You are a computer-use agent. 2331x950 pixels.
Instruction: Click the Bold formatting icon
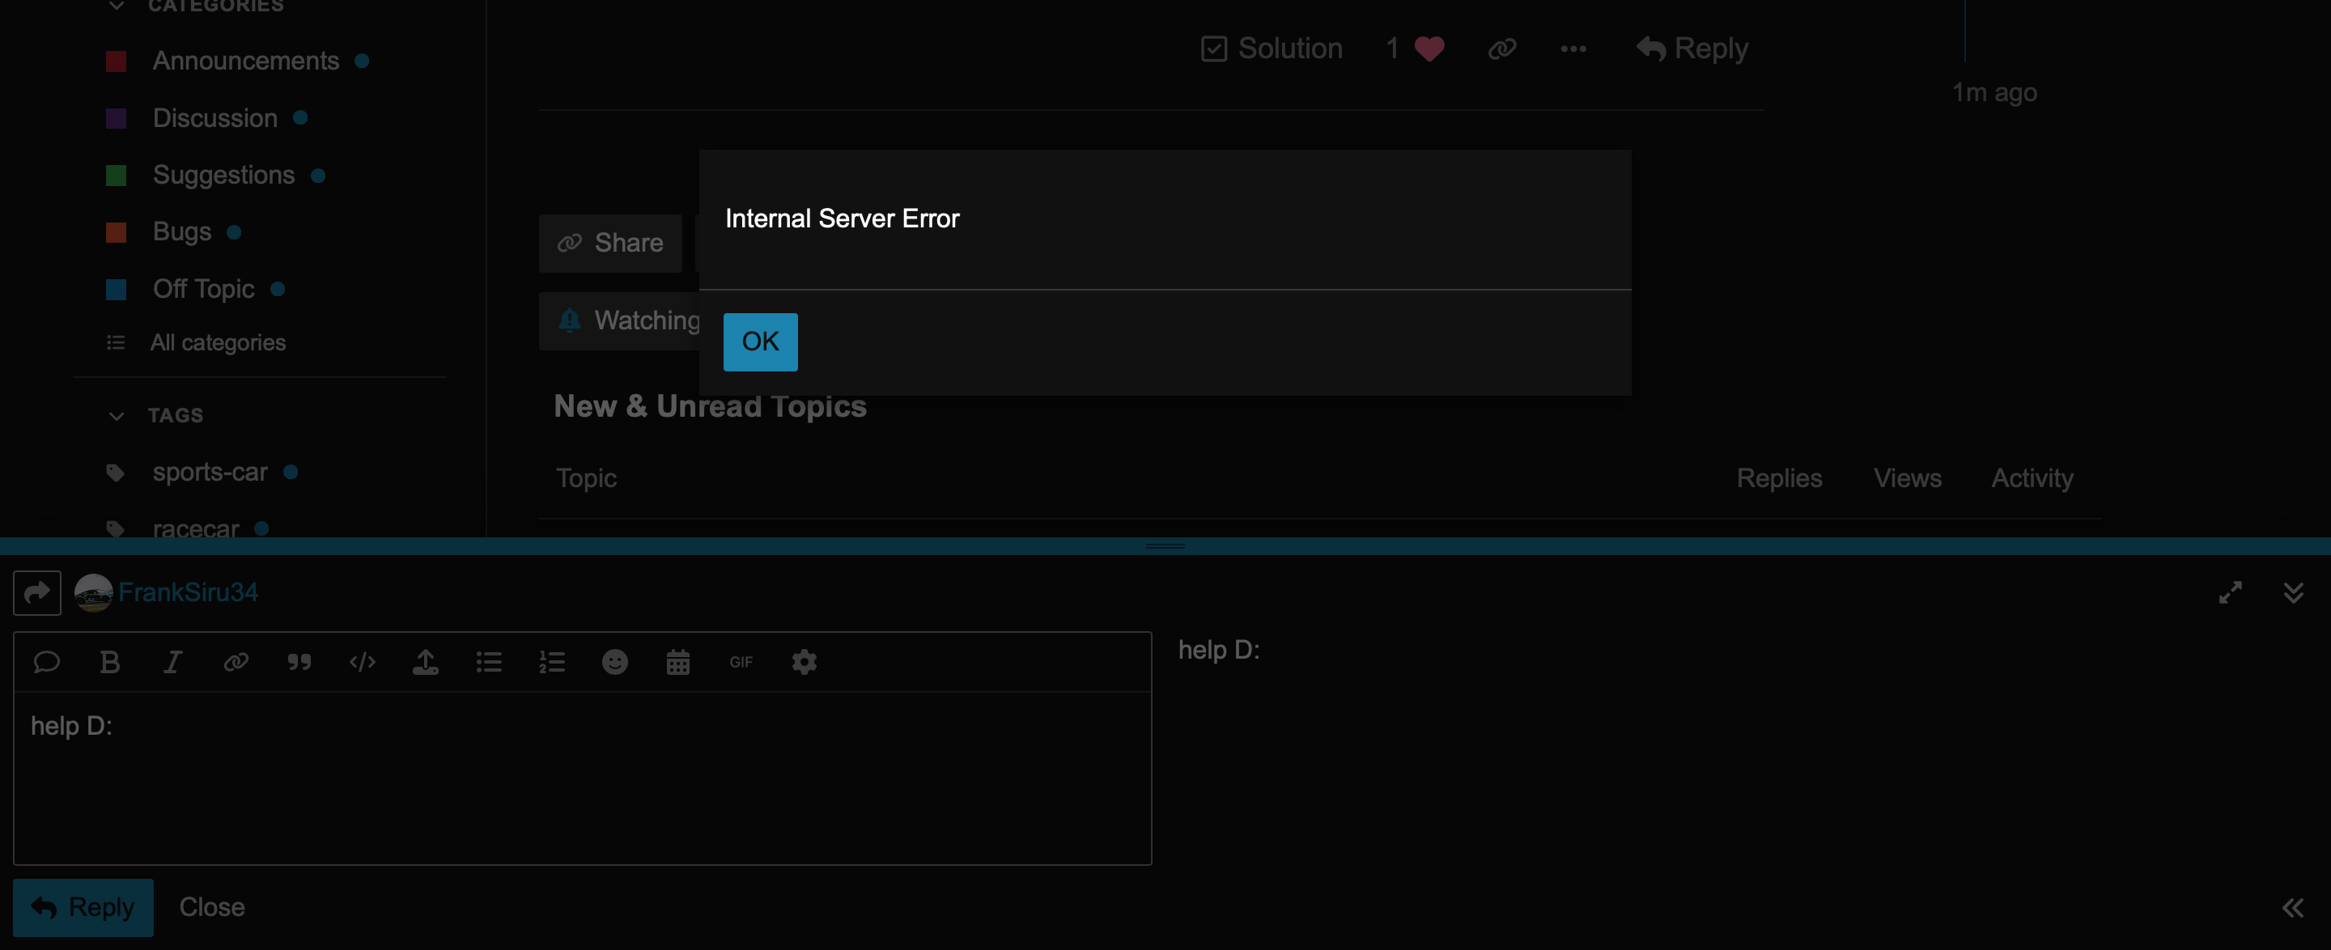[109, 662]
